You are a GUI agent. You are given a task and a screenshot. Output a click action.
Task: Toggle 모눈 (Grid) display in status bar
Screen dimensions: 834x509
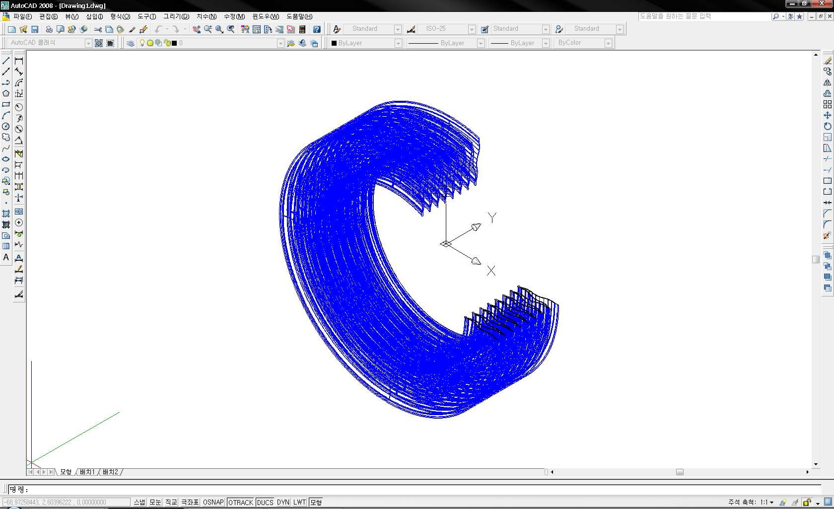coord(155,502)
